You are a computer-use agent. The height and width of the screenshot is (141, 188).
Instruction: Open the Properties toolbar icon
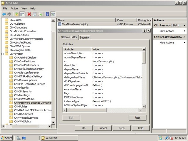click(35, 14)
